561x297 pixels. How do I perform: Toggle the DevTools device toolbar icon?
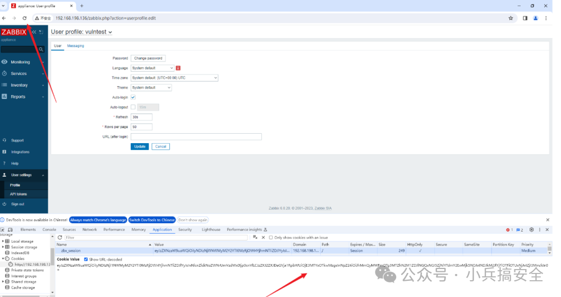pyautogui.click(x=10, y=230)
